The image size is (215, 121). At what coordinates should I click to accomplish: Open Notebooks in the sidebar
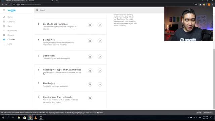(12, 31)
